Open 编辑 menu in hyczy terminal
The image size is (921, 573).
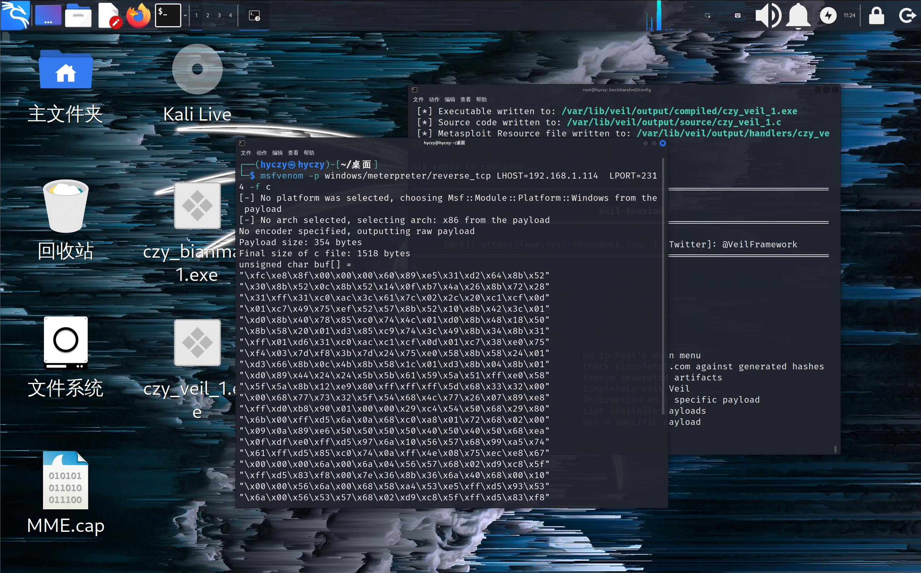click(278, 153)
